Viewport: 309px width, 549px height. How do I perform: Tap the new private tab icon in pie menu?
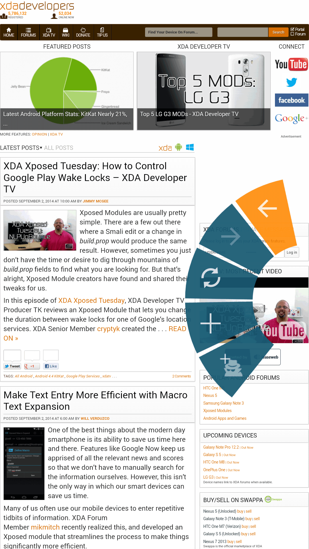click(x=231, y=365)
